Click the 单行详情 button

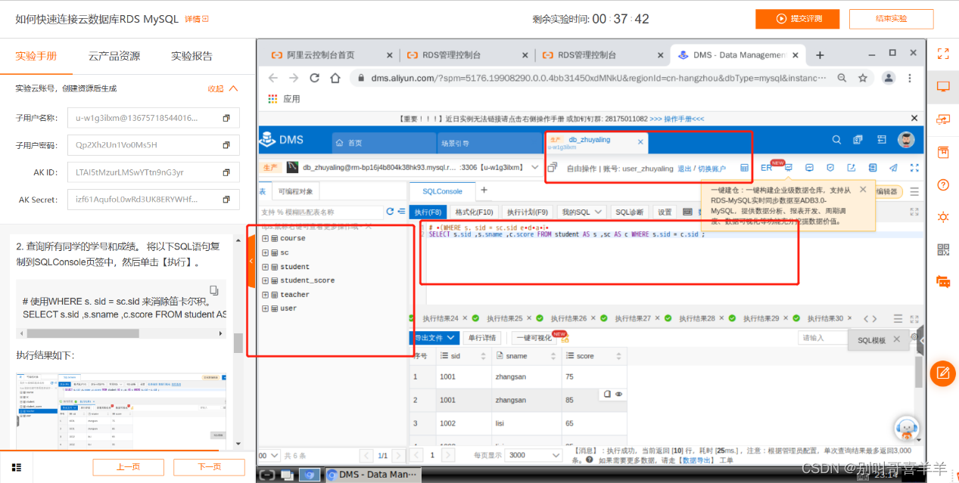pos(484,338)
